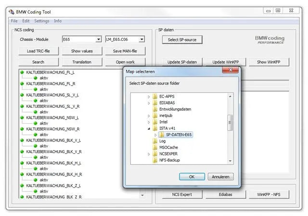Click the Save MAN-file button
This screenshot has height=216, width=308.
125,51
